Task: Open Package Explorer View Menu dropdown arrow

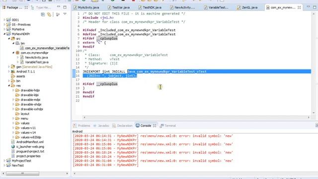Action: [x=65, y=14]
